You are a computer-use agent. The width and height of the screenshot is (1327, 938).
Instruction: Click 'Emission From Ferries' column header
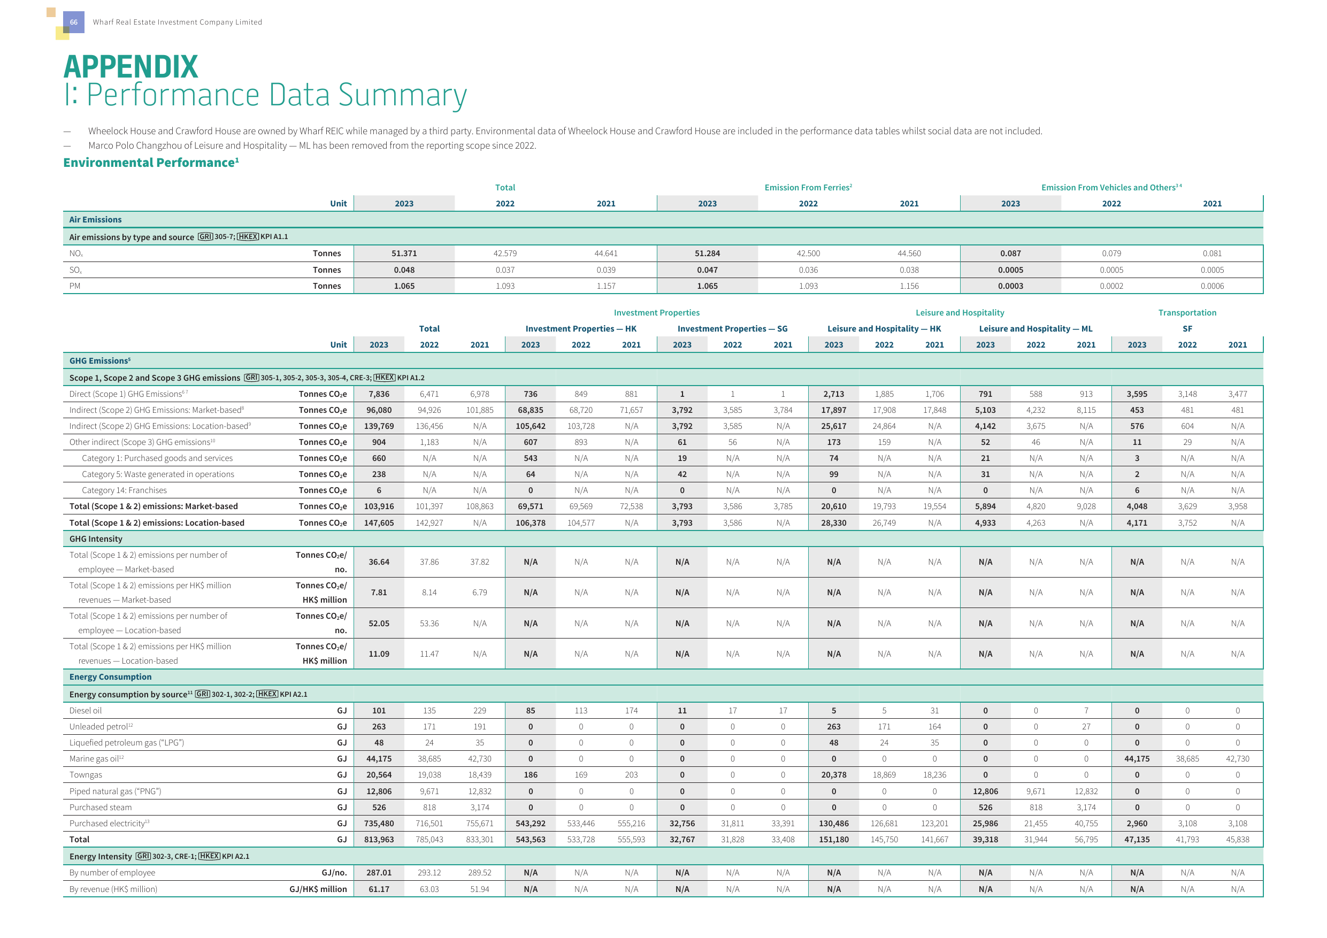[808, 187]
